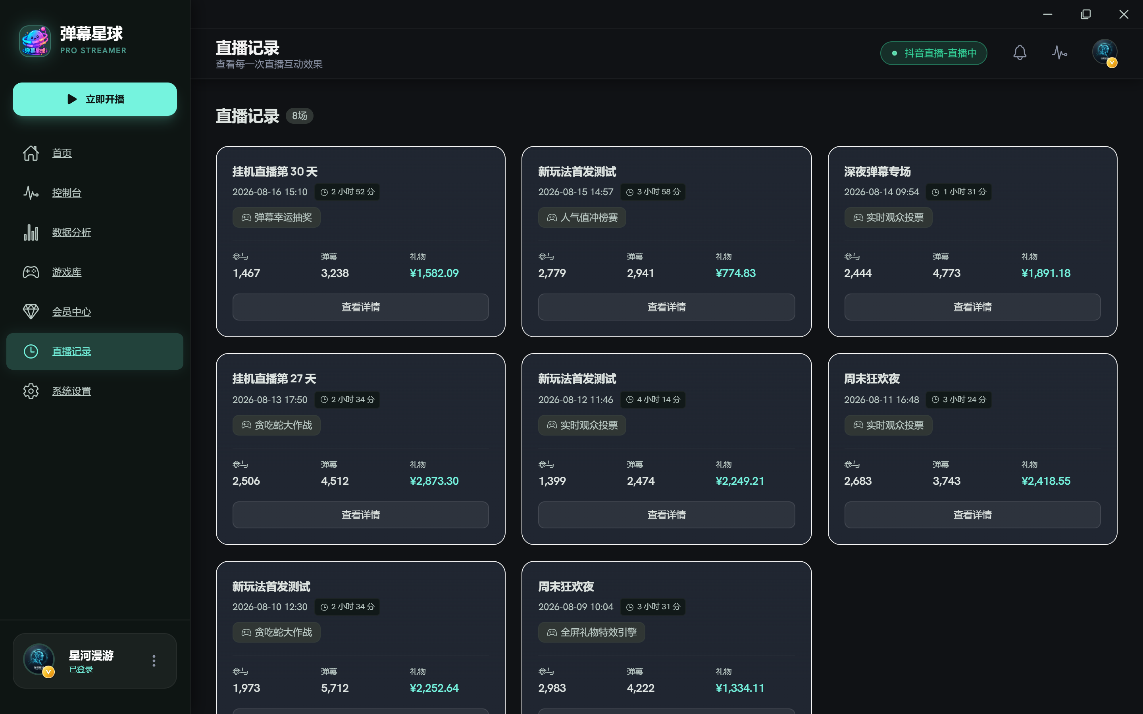
Task: Click the 实时观众投票 tag on 深夜弹幕专场 card
Action: tap(888, 217)
